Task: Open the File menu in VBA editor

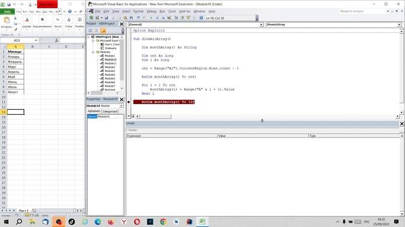Action: coord(97,11)
